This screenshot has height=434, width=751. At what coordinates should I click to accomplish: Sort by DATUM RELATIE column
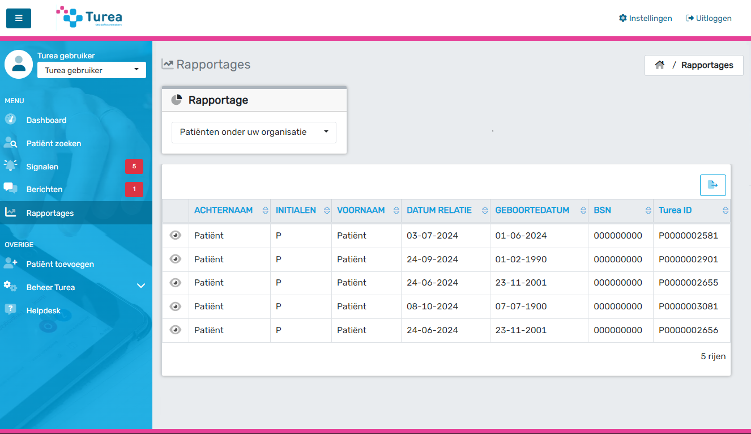click(484, 211)
